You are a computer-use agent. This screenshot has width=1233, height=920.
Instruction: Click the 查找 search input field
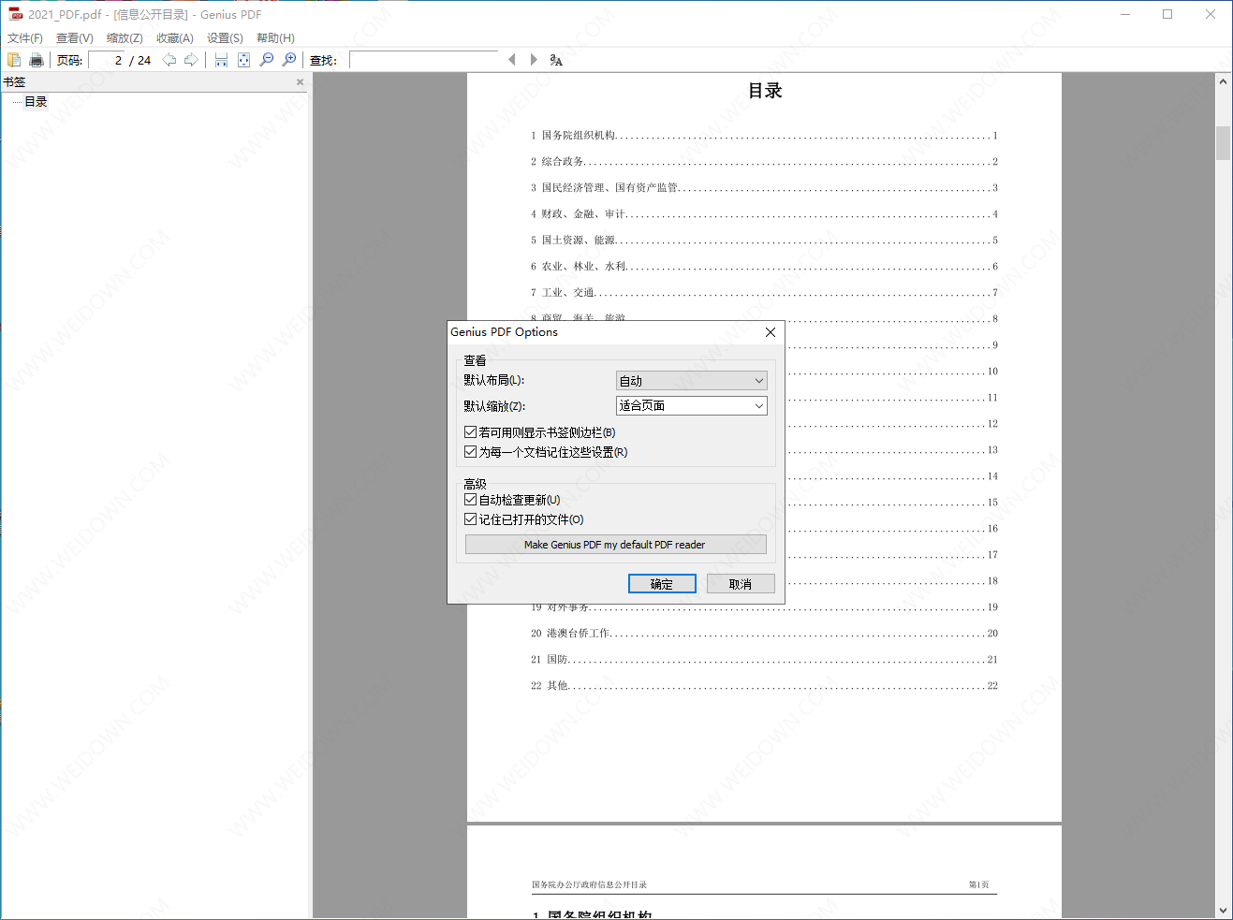(x=424, y=60)
